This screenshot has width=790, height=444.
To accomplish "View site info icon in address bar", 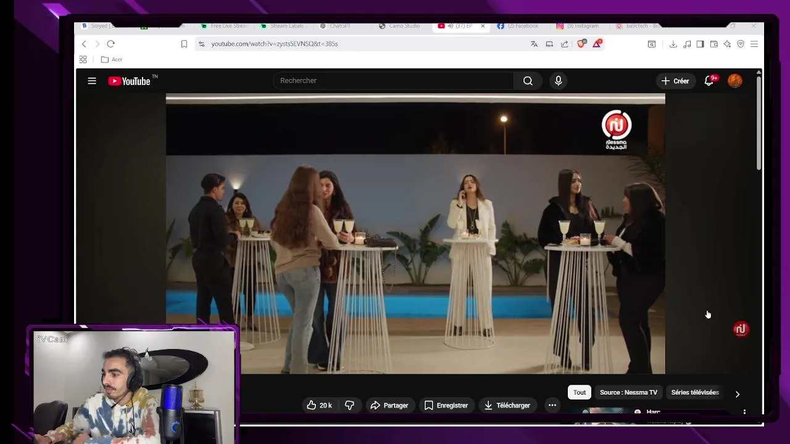I will (201, 44).
